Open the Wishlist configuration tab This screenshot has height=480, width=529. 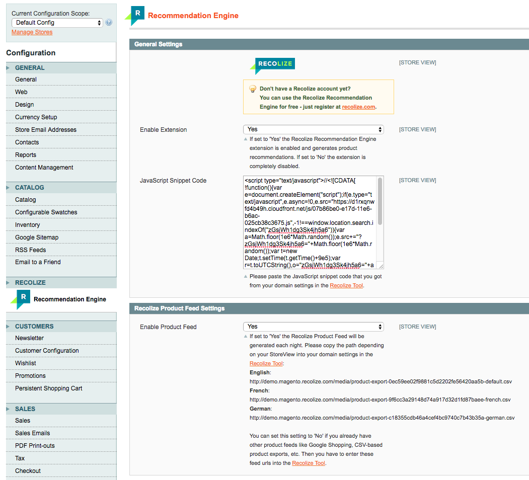(61, 363)
